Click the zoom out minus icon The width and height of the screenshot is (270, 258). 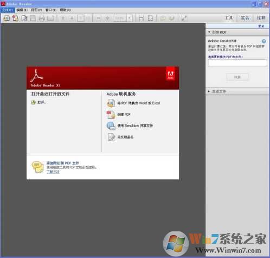(99, 18)
